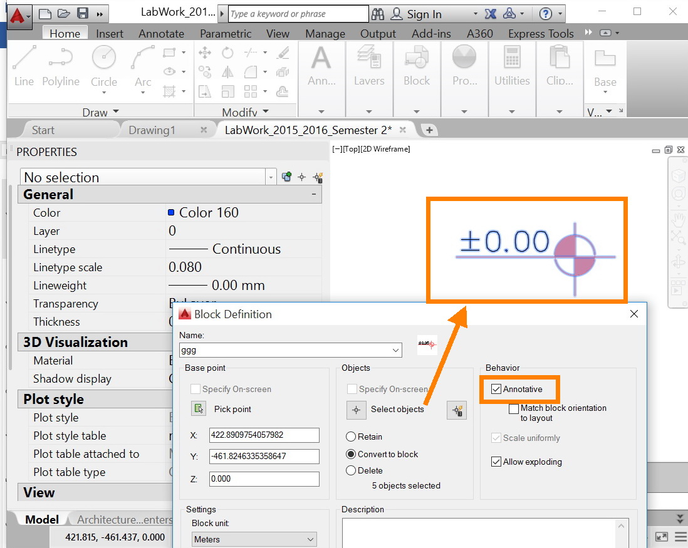
Task: Click the Pick point button icon
Action: coord(199,409)
